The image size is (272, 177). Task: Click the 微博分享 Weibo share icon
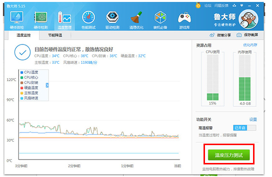[212, 35]
